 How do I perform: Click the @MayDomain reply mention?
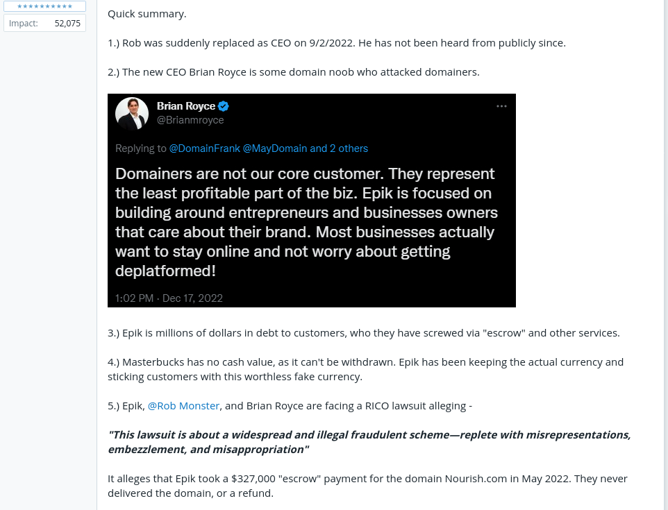[275, 148]
